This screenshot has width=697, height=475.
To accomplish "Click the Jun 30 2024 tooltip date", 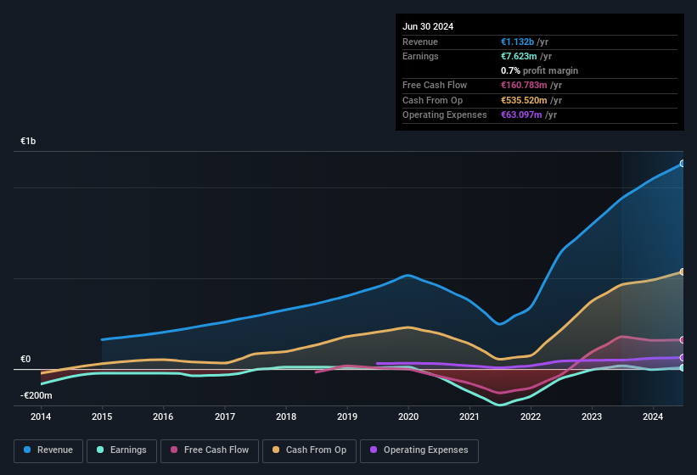I will point(428,26).
